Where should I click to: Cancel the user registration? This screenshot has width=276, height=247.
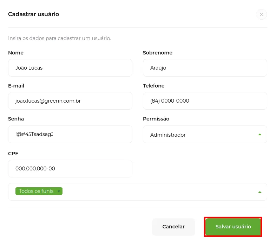[173, 227]
